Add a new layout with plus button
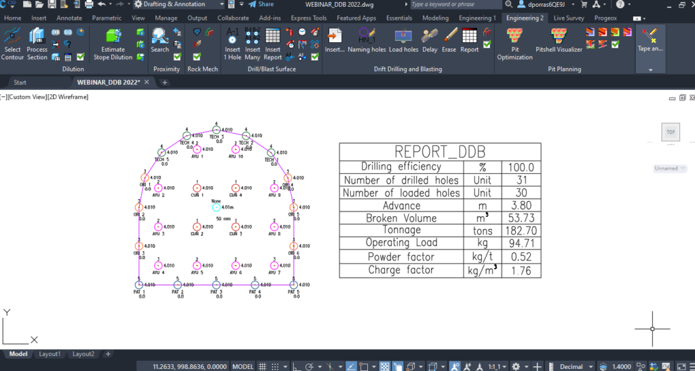Viewport: 695px width, 371px height. click(108, 354)
